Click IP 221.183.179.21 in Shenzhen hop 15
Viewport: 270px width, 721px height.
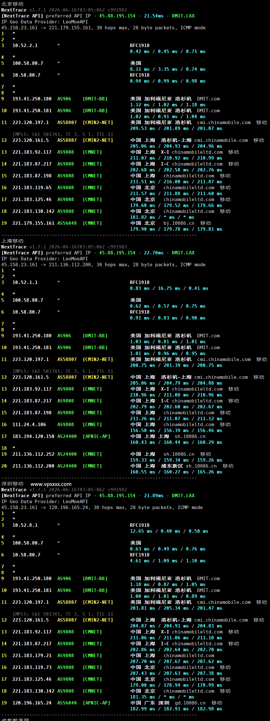[x=32, y=656]
